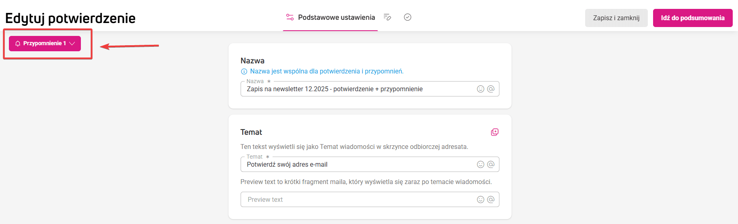Image resolution: width=738 pixels, height=224 pixels.
Task: Click Idź do podsumowania button
Action: click(x=692, y=18)
